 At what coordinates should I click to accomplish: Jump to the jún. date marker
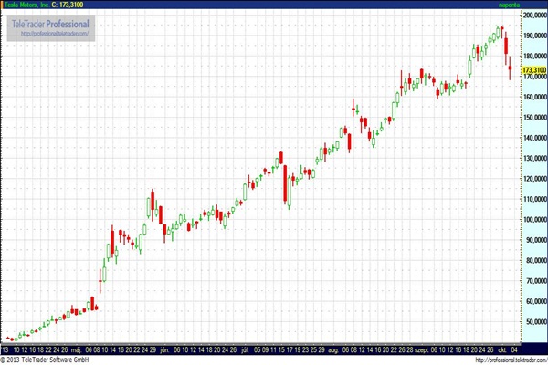(x=164, y=349)
